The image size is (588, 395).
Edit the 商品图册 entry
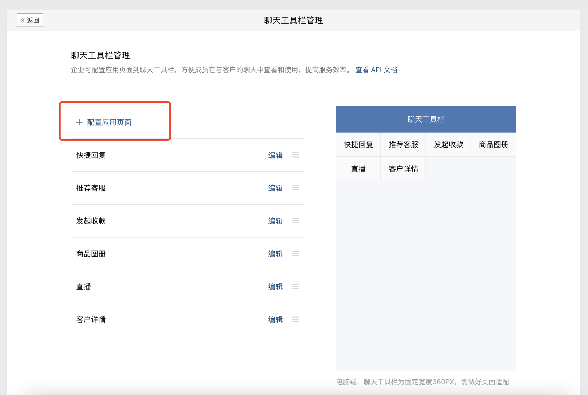point(275,254)
